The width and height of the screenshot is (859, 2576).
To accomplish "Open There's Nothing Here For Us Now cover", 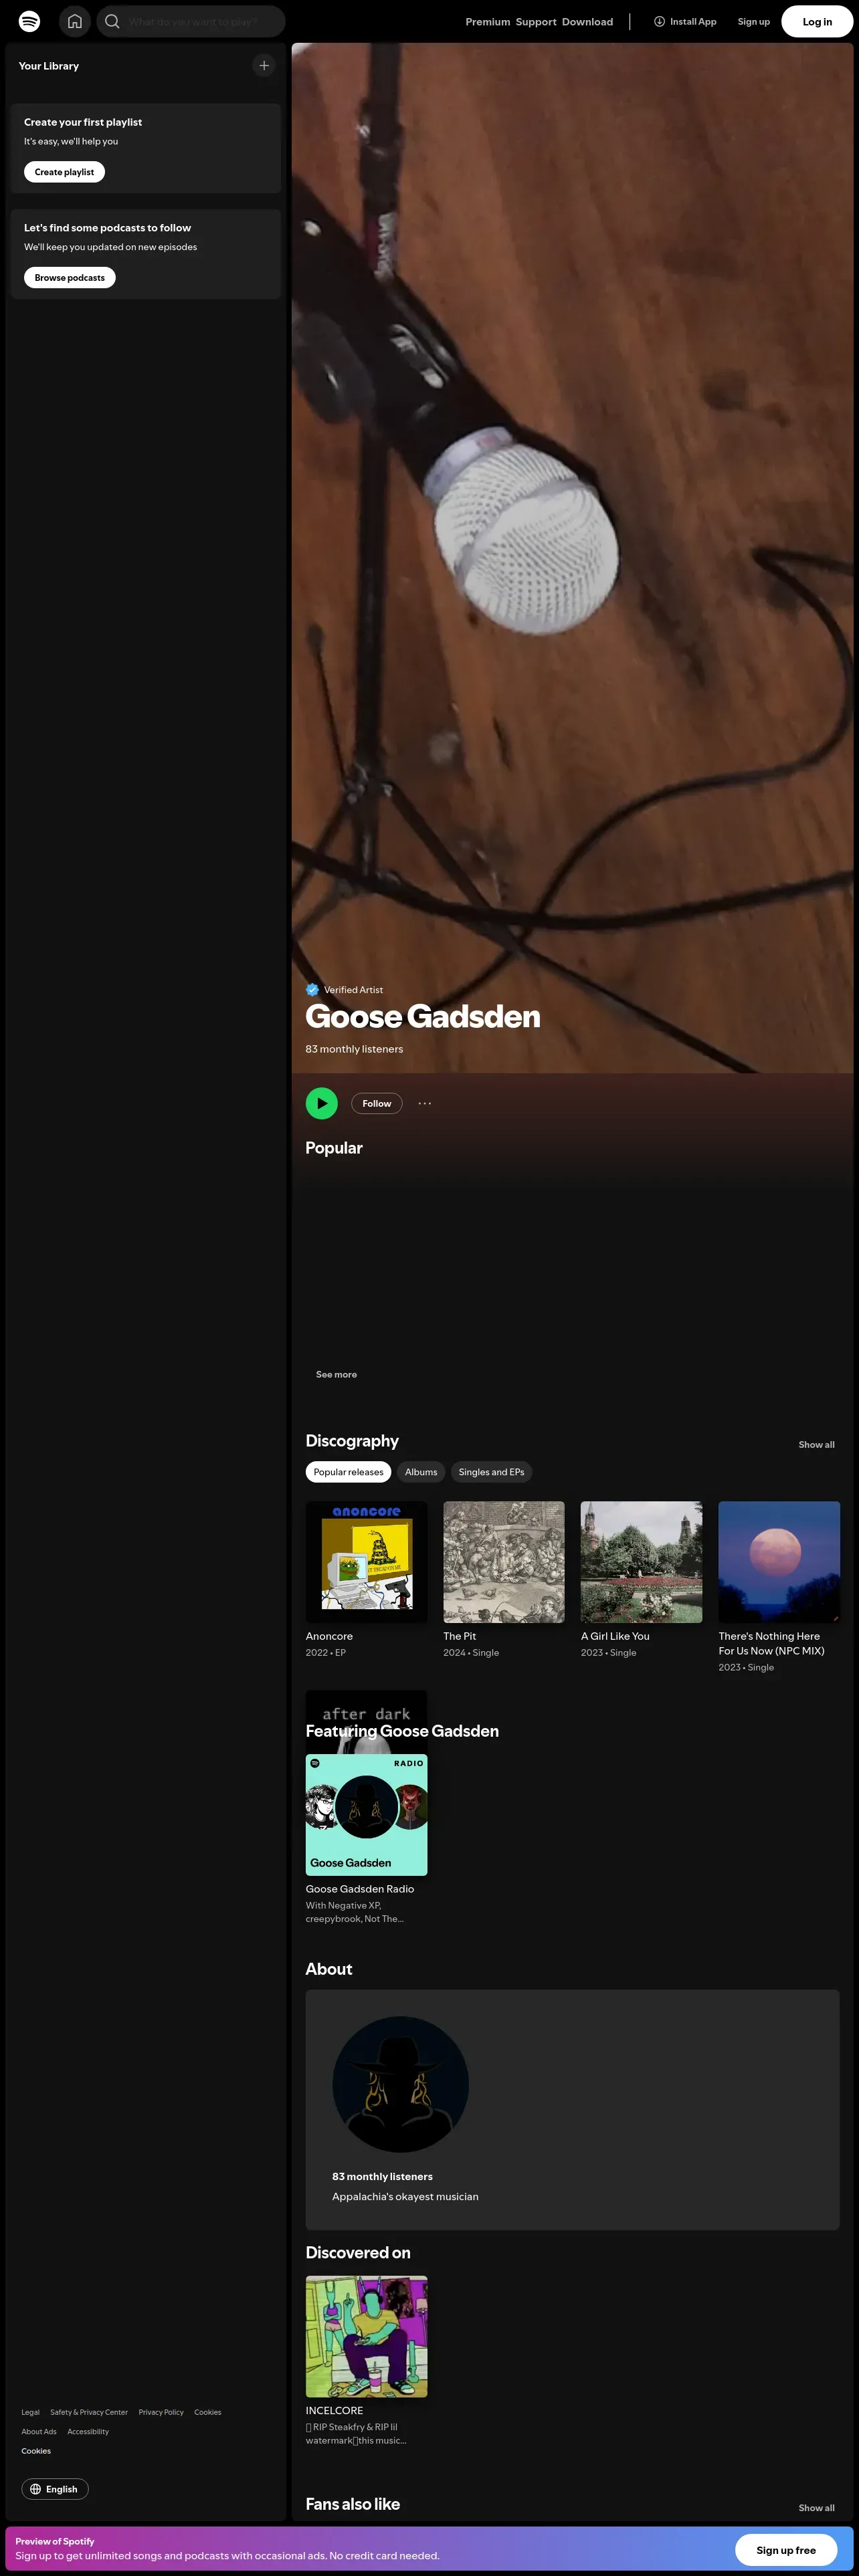I will click(779, 1562).
